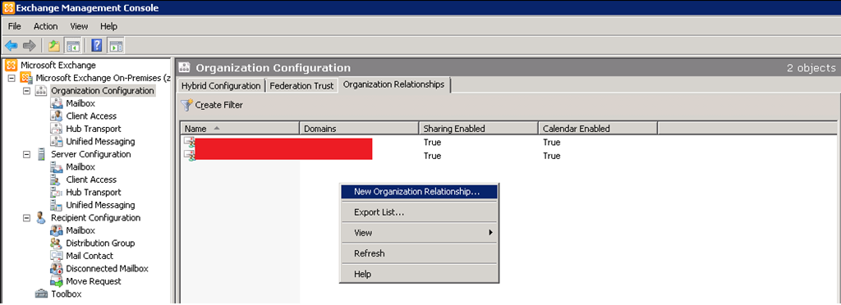This screenshot has width=841, height=305.
Task: Go back using the blue Back arrow
Action: [x=11, y=46]
